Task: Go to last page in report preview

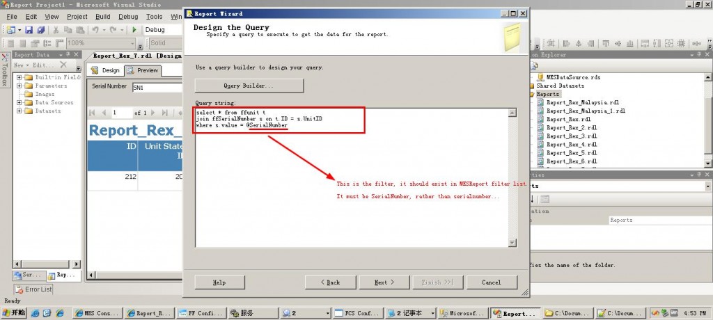Action: click(x=164, y=113)
